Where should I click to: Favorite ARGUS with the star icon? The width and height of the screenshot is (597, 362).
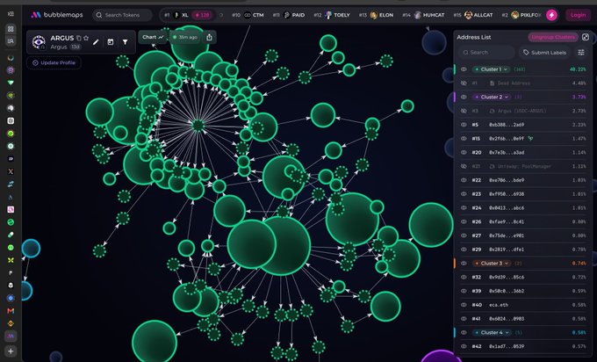point(86,38)
